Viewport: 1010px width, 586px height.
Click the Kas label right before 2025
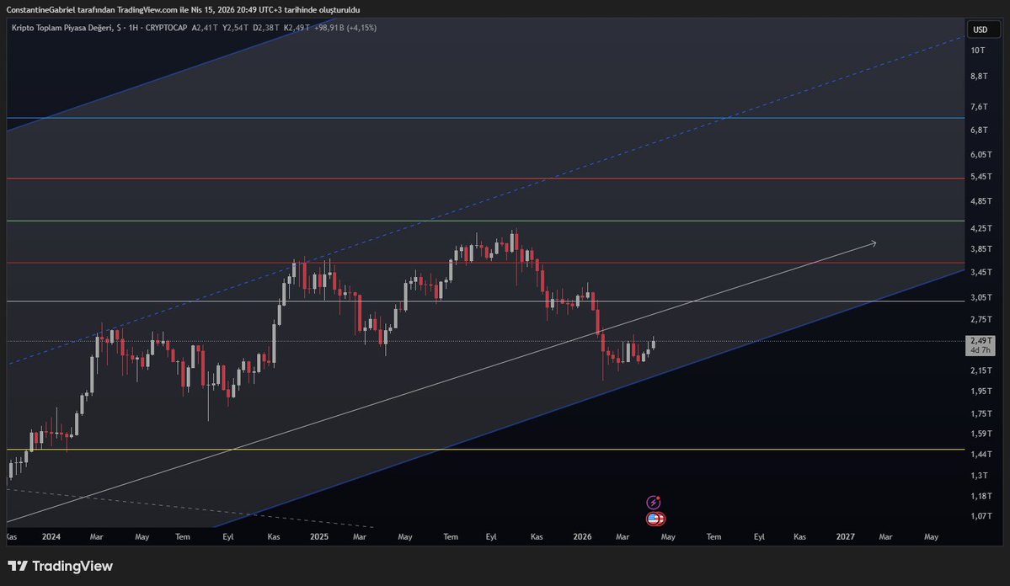tap(273, 536)
